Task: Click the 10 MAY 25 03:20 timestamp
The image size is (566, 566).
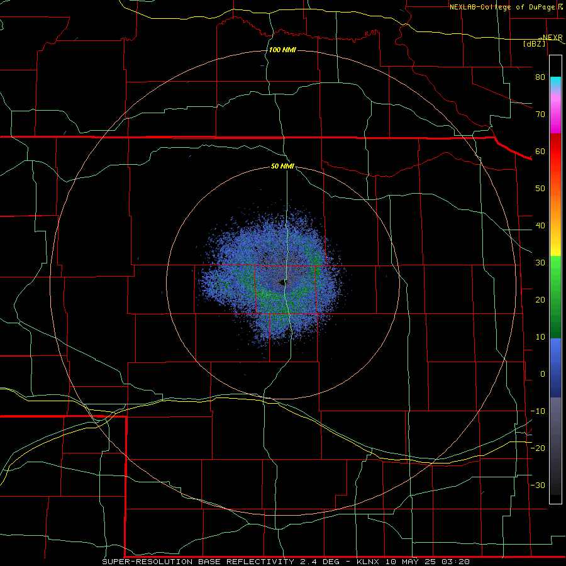Action: point(428,562)
